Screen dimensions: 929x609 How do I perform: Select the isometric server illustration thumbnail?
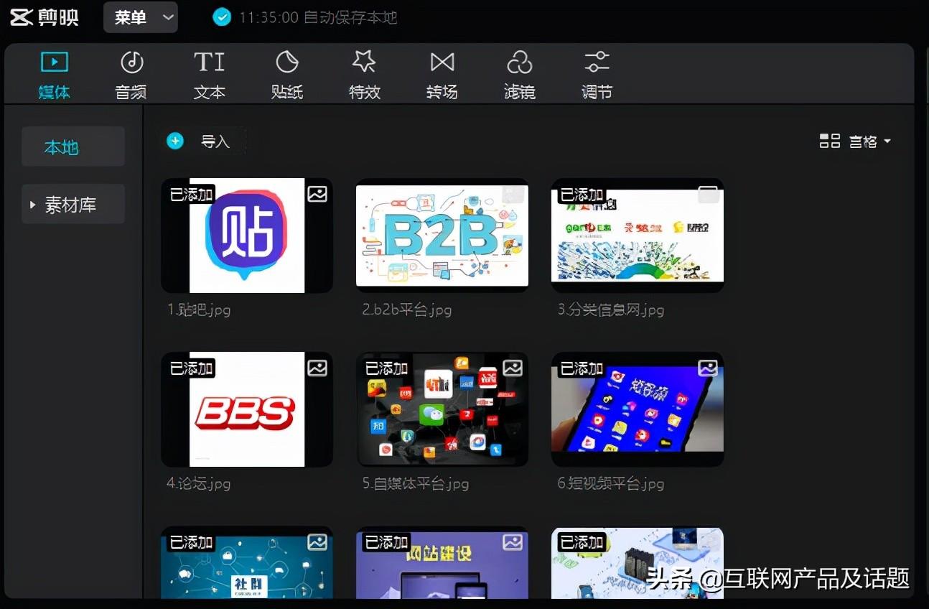click(x=638, y=562)
